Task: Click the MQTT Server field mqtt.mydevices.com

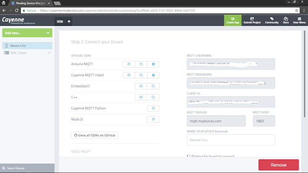Action: 216,121
